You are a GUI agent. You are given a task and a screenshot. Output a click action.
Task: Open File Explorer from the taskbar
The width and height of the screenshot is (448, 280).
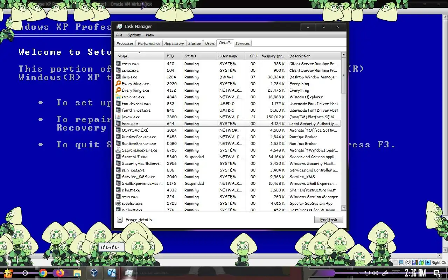[x=77, y=273]
